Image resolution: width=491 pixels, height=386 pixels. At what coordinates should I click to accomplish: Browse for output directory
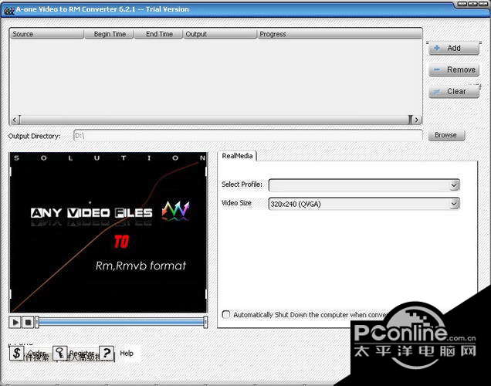(x=446, y=135)
